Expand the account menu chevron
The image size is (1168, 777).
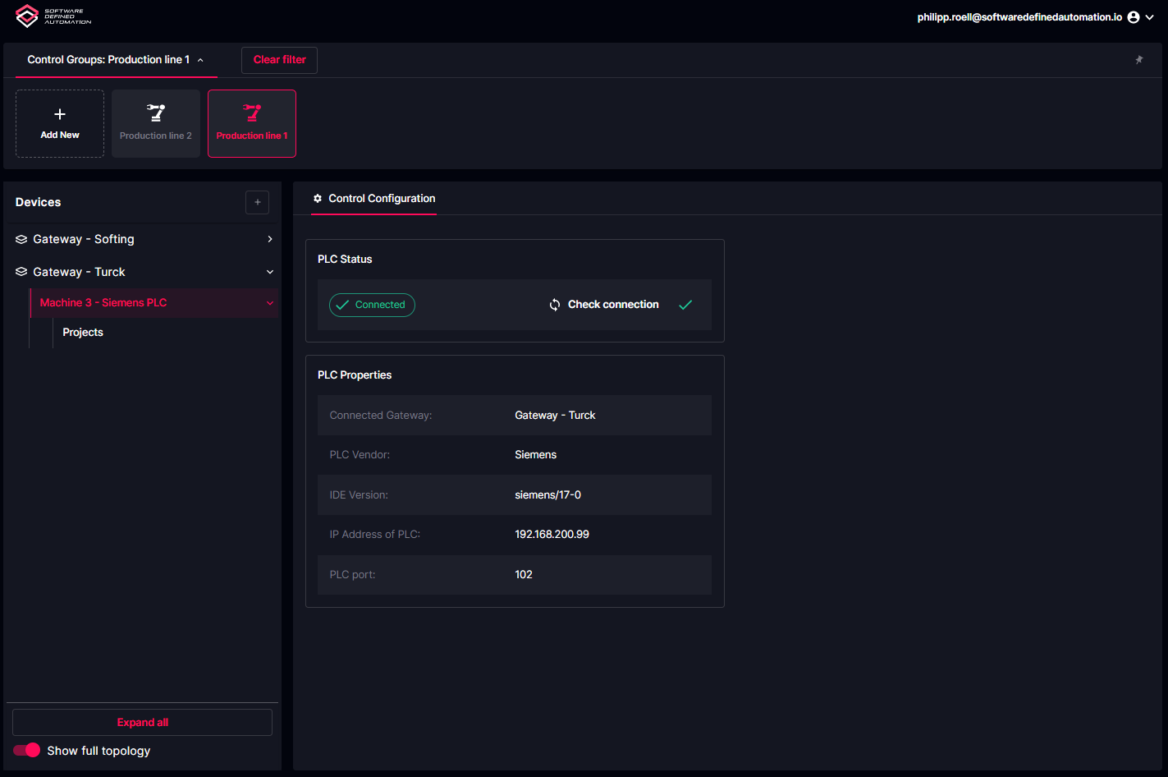click(x=1150, y=17)
